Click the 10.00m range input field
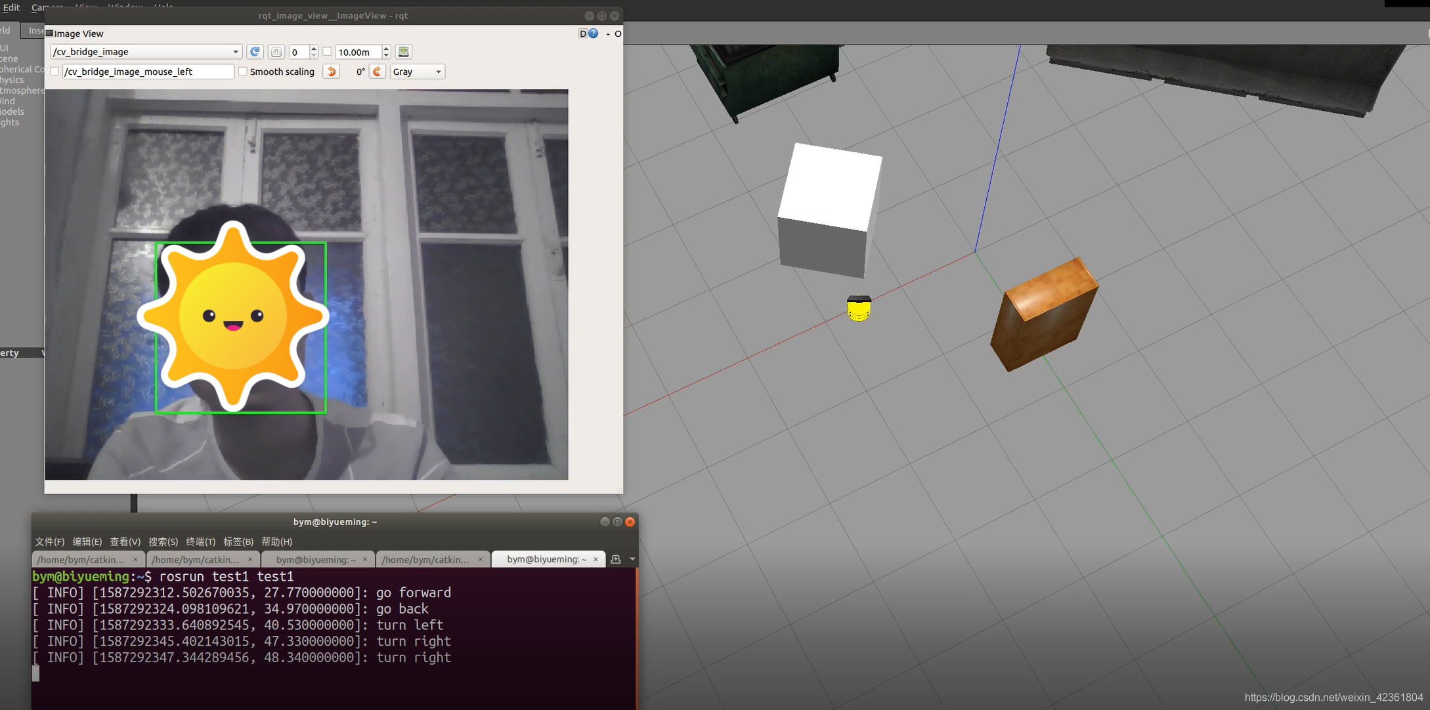The image size is (1430, 710). (358, 52)
